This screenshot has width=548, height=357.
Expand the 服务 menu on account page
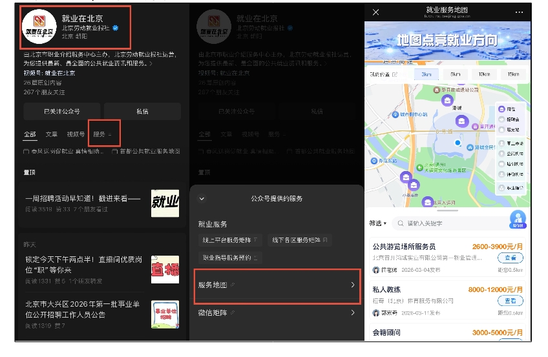[x=102, y=134]
